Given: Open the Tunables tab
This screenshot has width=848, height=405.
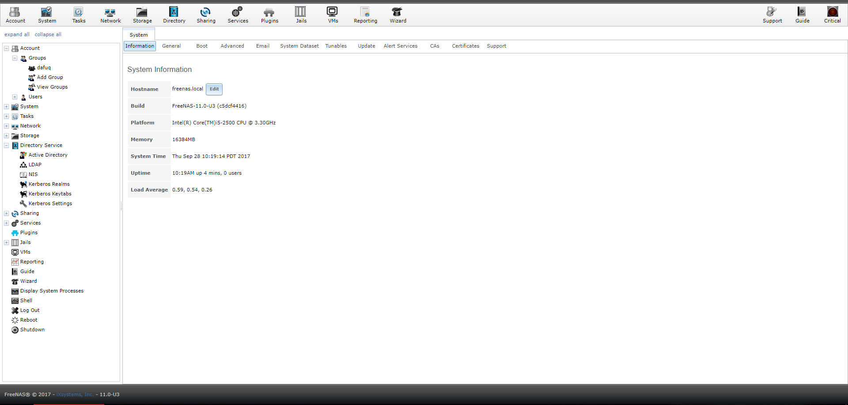Looking at the screenshot, I should tap(336, 46).
